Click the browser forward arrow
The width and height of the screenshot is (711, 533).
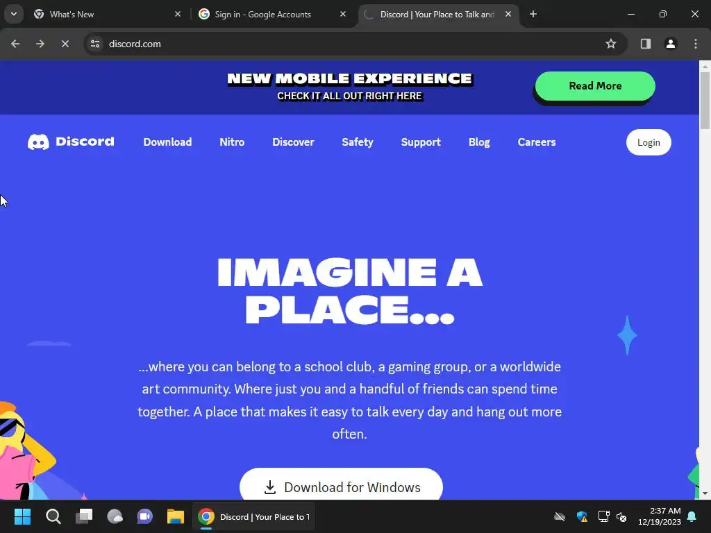[x=40, y=44]
